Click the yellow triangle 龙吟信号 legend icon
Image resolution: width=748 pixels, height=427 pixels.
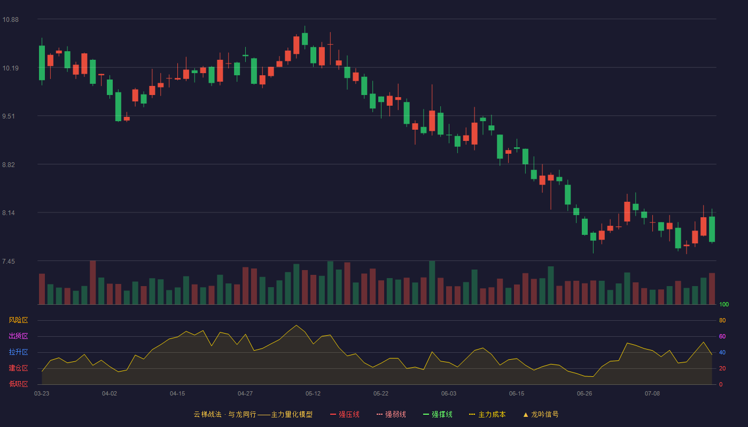click(526, 415)
